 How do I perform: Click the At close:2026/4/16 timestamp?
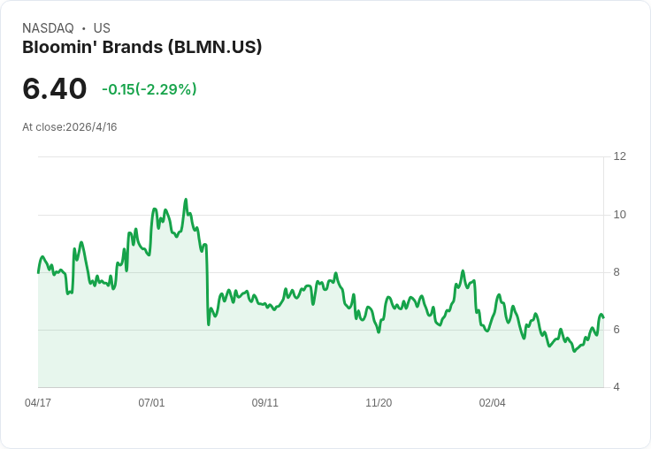pyautogui.click(x=70, y=127)
